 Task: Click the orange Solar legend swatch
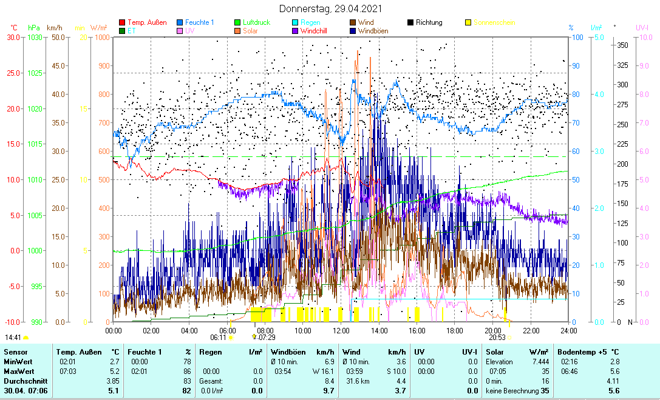pos(238,30)
